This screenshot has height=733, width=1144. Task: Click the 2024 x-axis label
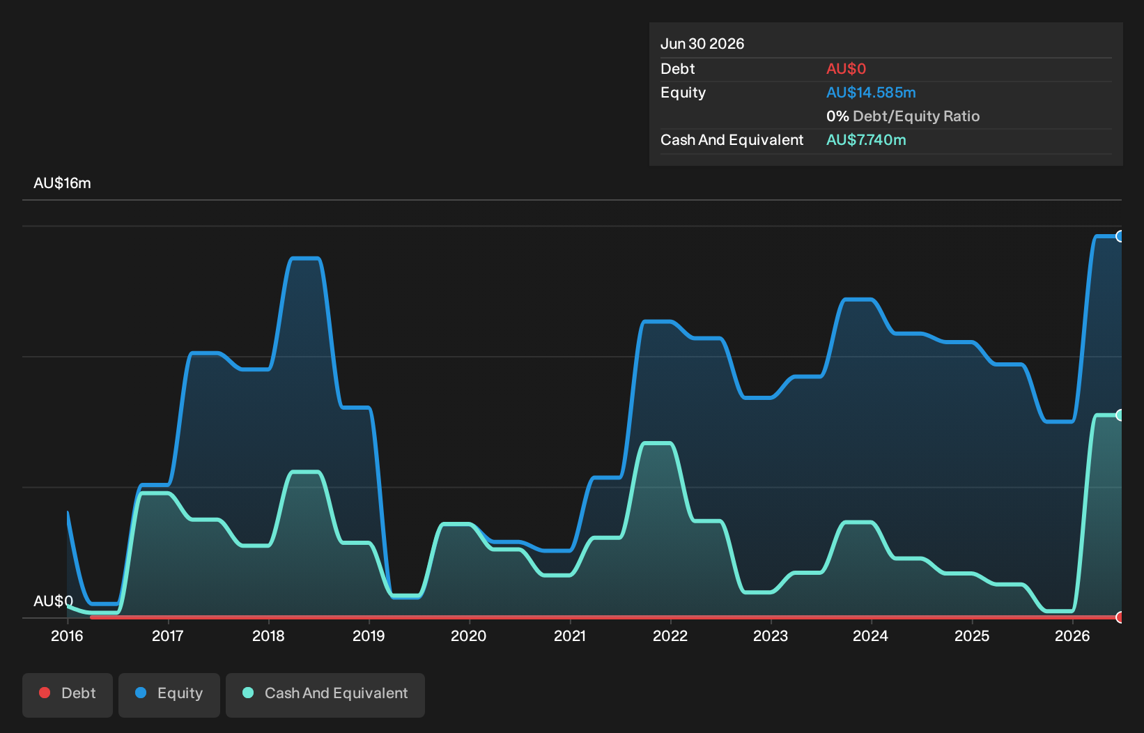click(871, 635)
